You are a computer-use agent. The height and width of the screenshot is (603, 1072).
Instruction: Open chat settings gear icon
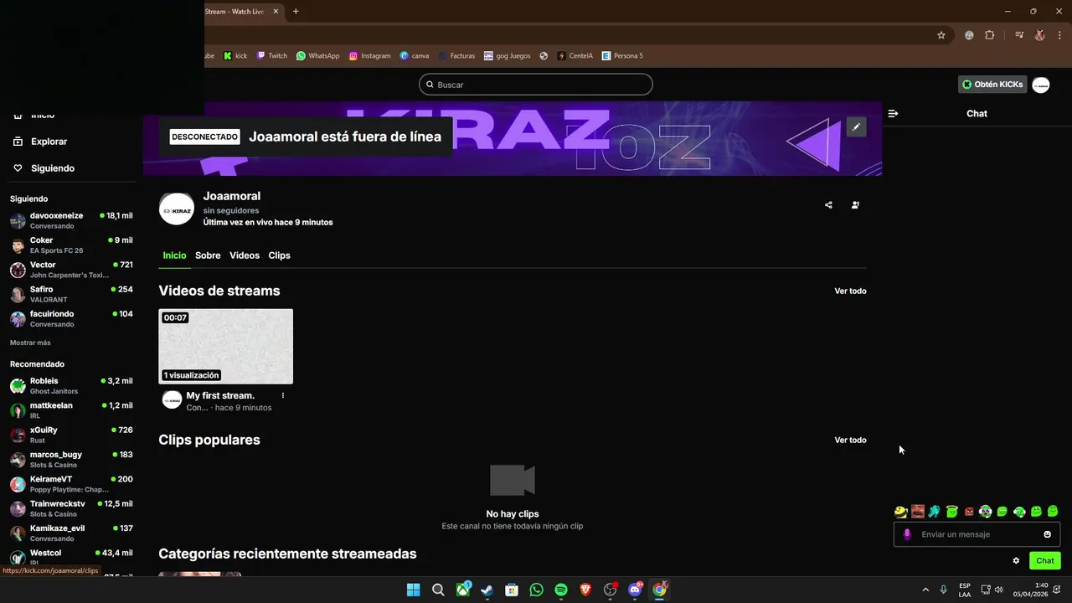coord(1016,561)
